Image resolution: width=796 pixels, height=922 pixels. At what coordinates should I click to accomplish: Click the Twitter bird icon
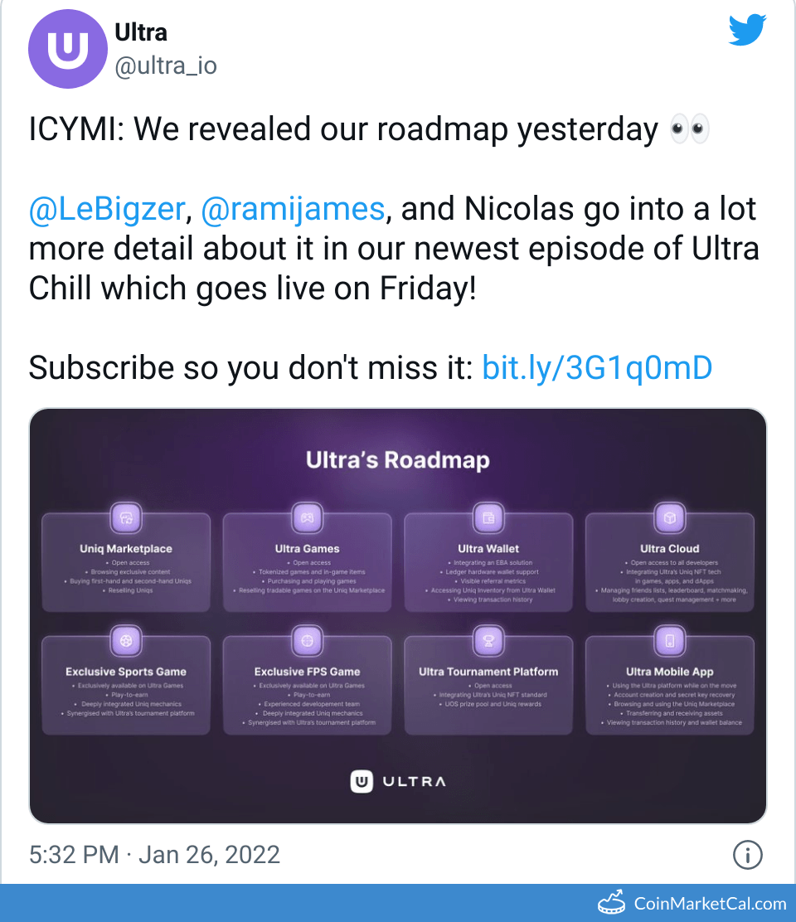[746, 29]
